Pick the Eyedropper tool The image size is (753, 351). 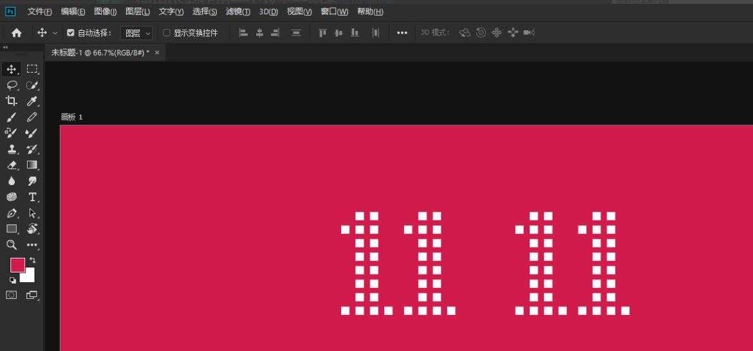(32, 101)
